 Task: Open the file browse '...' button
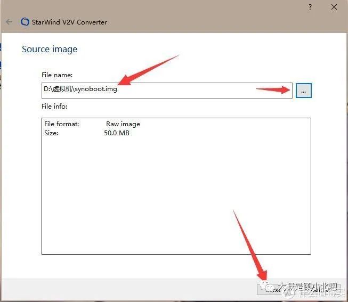pyautogui.click(x=304, y=91)
